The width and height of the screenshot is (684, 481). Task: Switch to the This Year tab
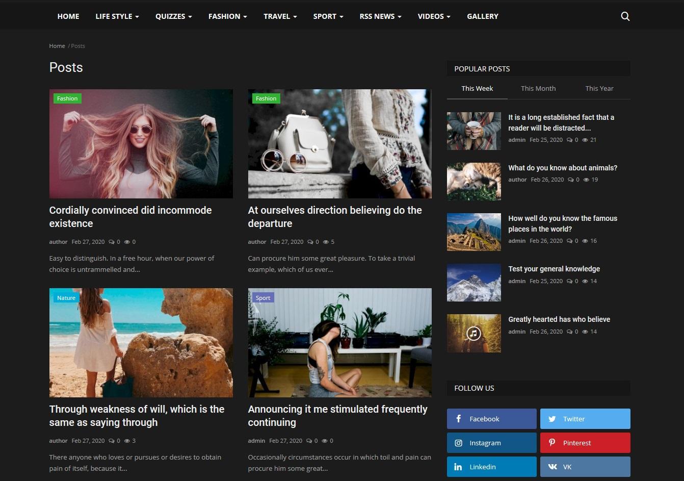click(599, 88)
